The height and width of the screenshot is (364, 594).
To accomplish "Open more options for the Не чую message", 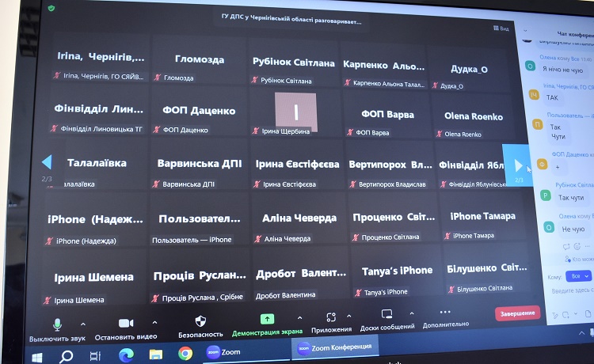I will (588, 246).
